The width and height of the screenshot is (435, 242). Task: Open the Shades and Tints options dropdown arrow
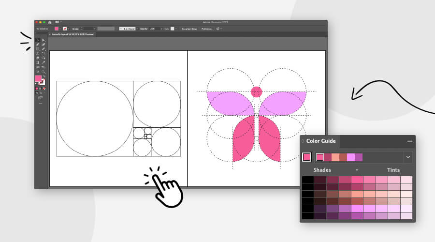(357, 170)
